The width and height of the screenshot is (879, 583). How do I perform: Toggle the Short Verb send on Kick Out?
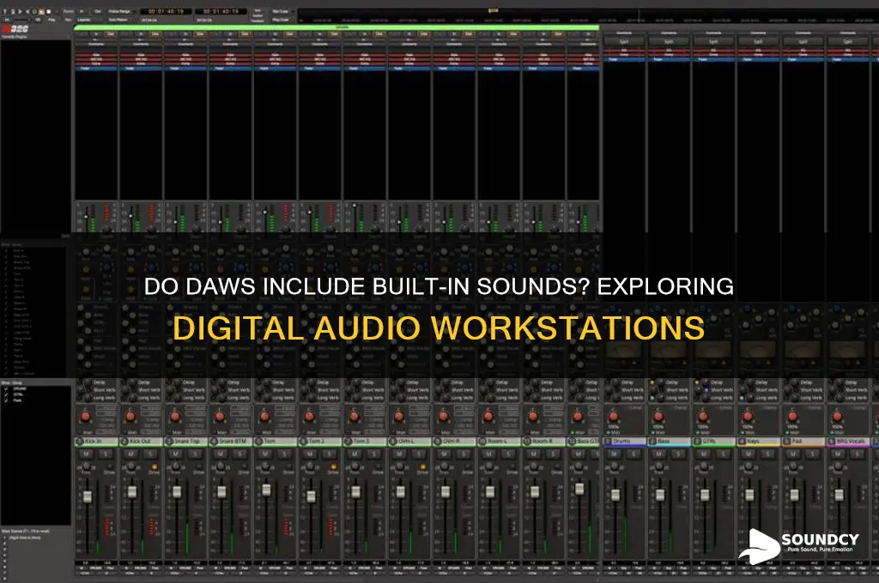tap(149, 390)
